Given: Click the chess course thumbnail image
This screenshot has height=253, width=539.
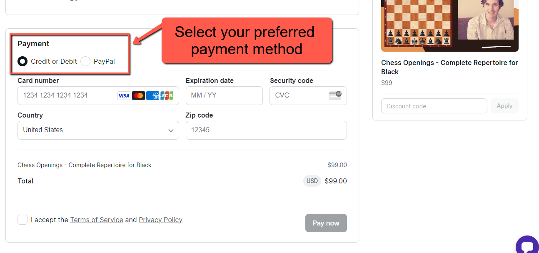Looking at the screenshot, I should pyautogui.click(x=449, y=25).
